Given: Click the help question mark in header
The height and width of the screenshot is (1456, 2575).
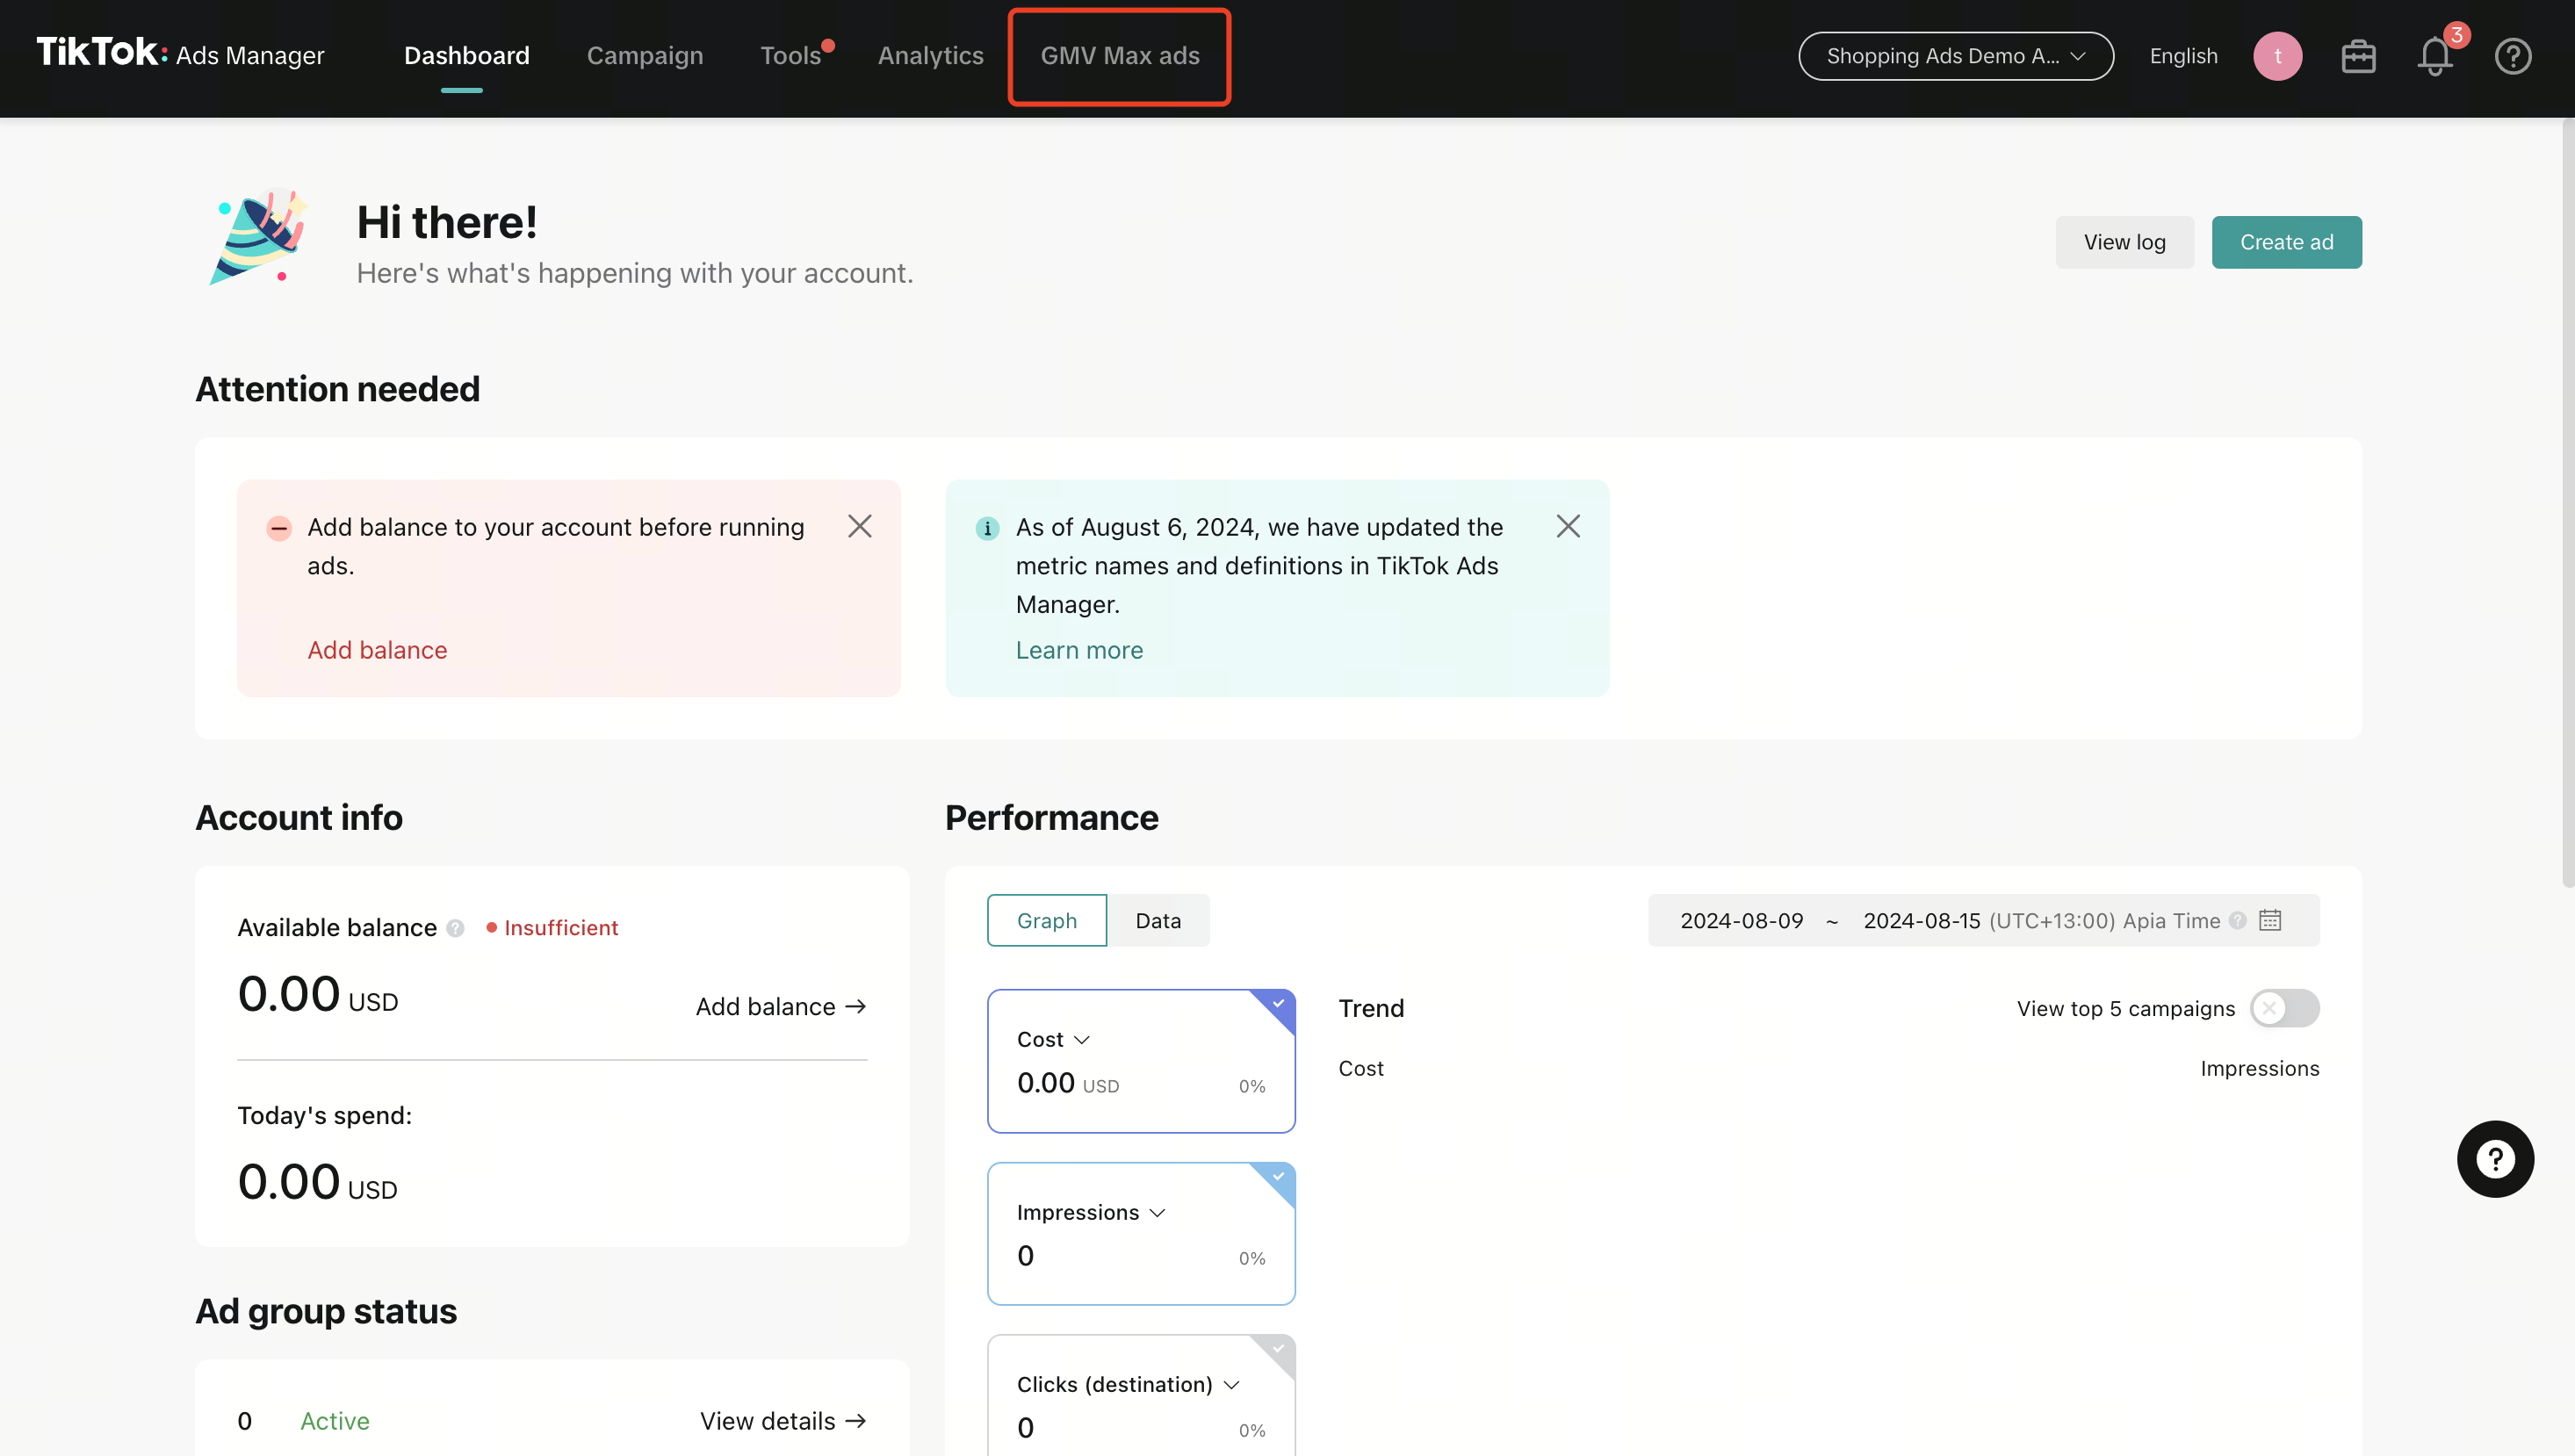Looking at the screenshot, I should tap(2512, 56).
